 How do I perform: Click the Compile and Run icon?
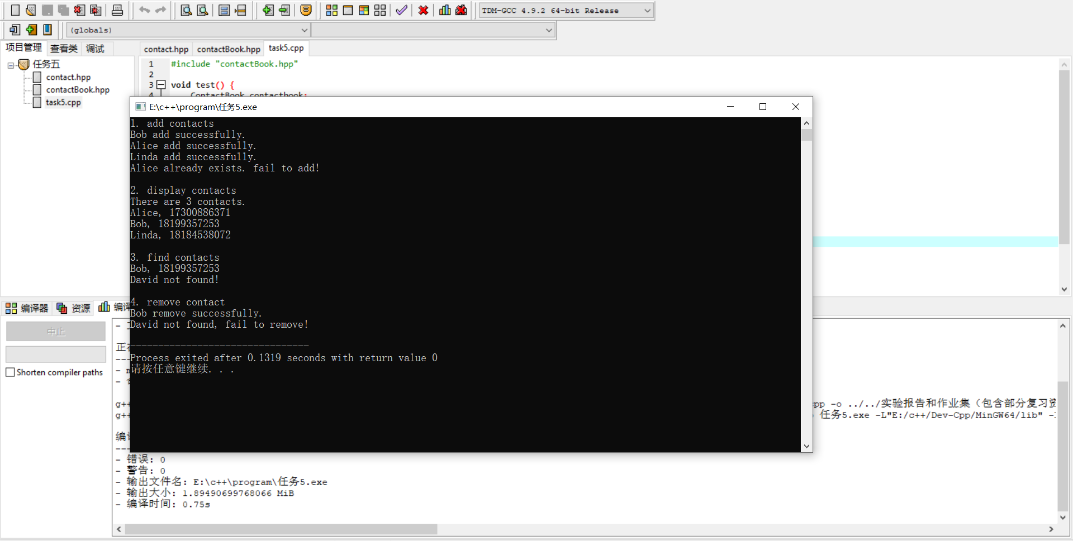(364, 10)
